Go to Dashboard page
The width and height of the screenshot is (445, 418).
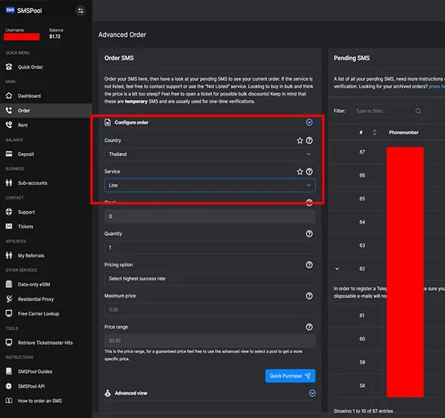pyautogui.click(x=29, y=96)
